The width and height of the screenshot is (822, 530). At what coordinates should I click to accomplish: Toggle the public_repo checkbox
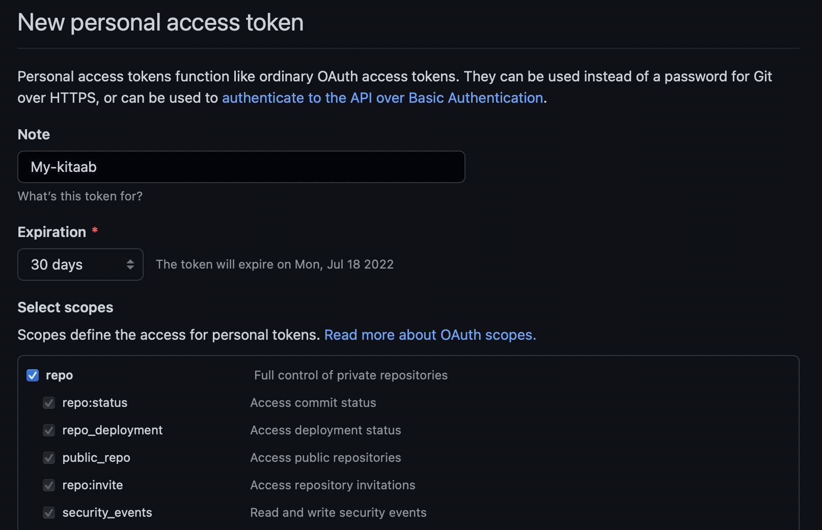pos(49,458)
